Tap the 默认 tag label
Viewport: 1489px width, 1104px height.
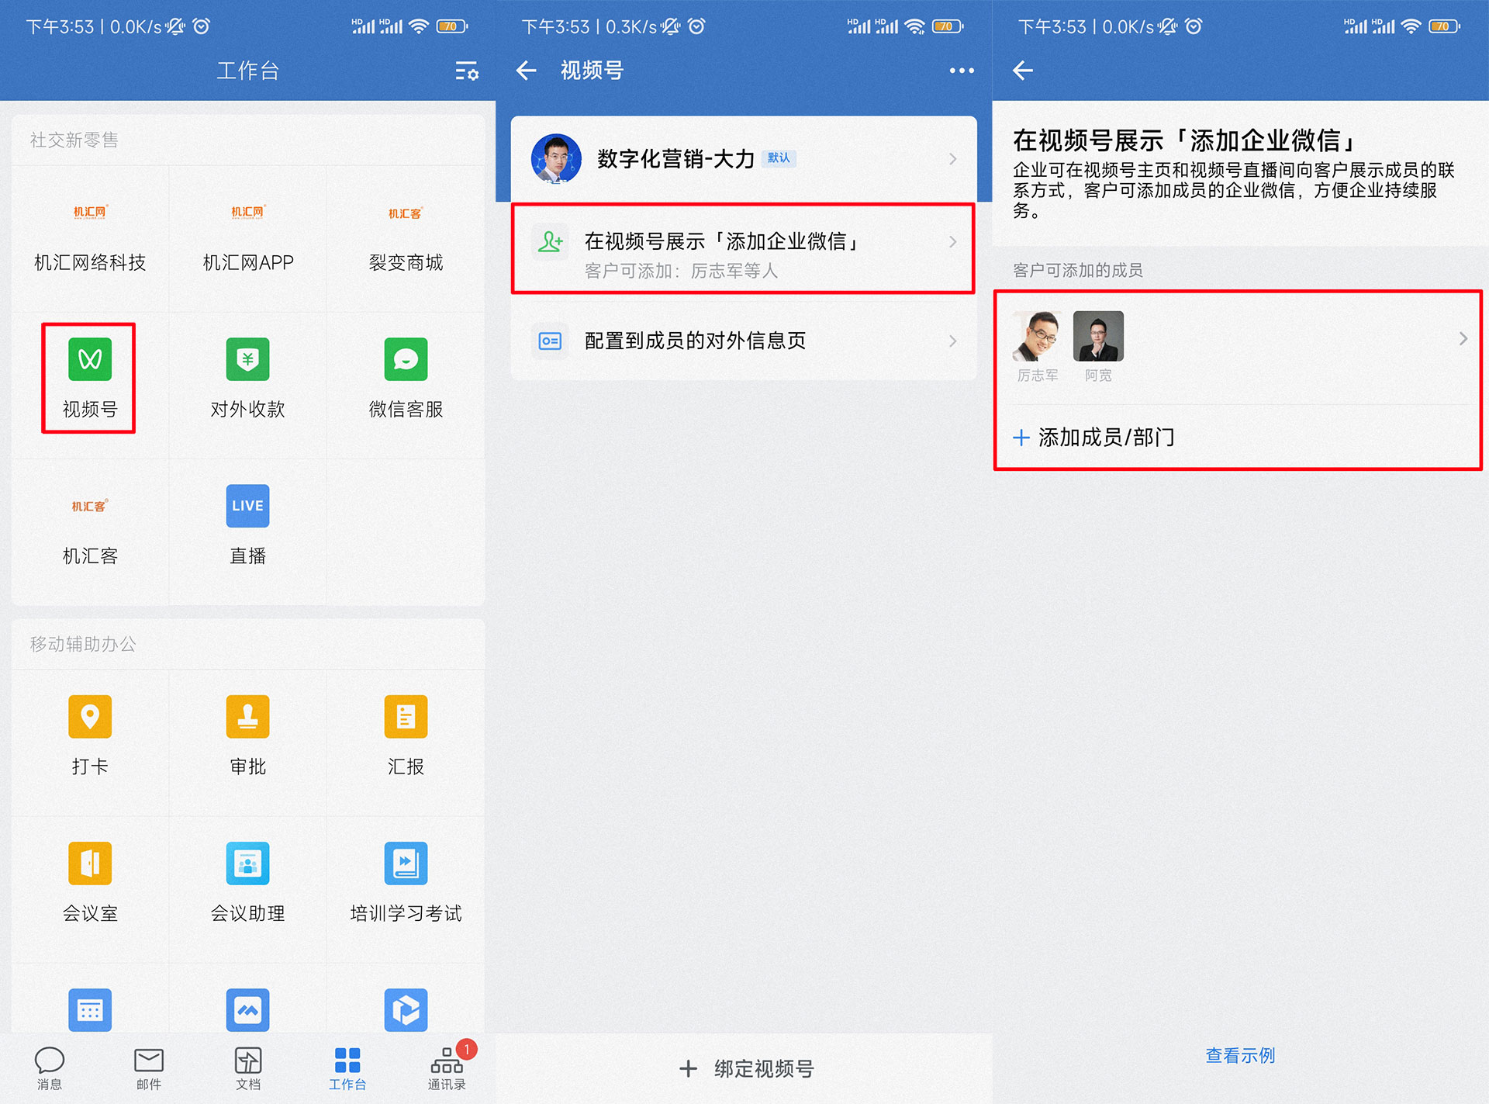779,158
